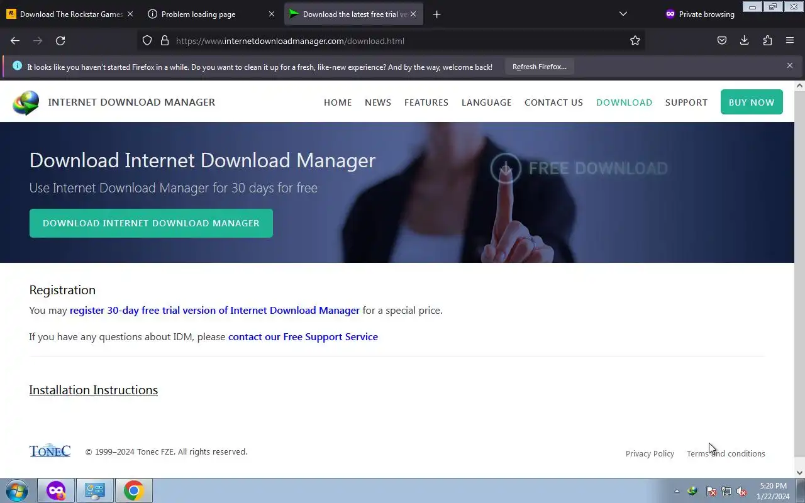Click the Refresh Firefox button
Screen dimensions: 805x503
pyautogui.click(x=539, y=67)
